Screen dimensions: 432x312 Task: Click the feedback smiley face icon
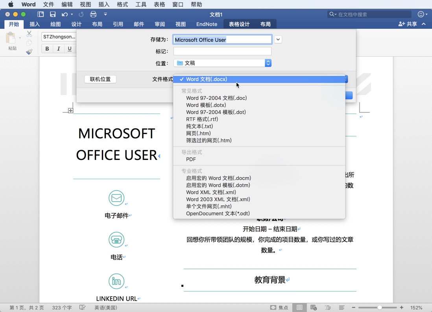tap(421, 14)
